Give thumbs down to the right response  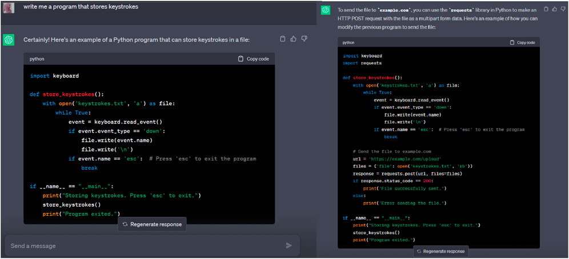coord(563,9)
